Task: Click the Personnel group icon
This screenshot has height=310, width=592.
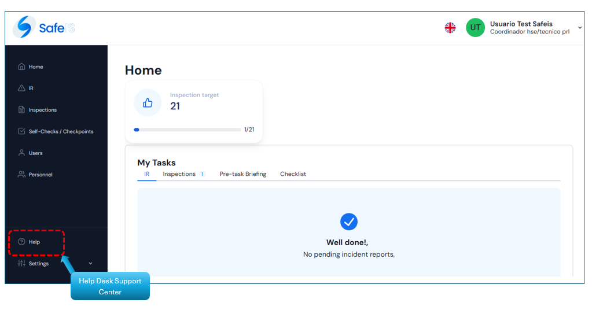Action: (x=21, y=175)
